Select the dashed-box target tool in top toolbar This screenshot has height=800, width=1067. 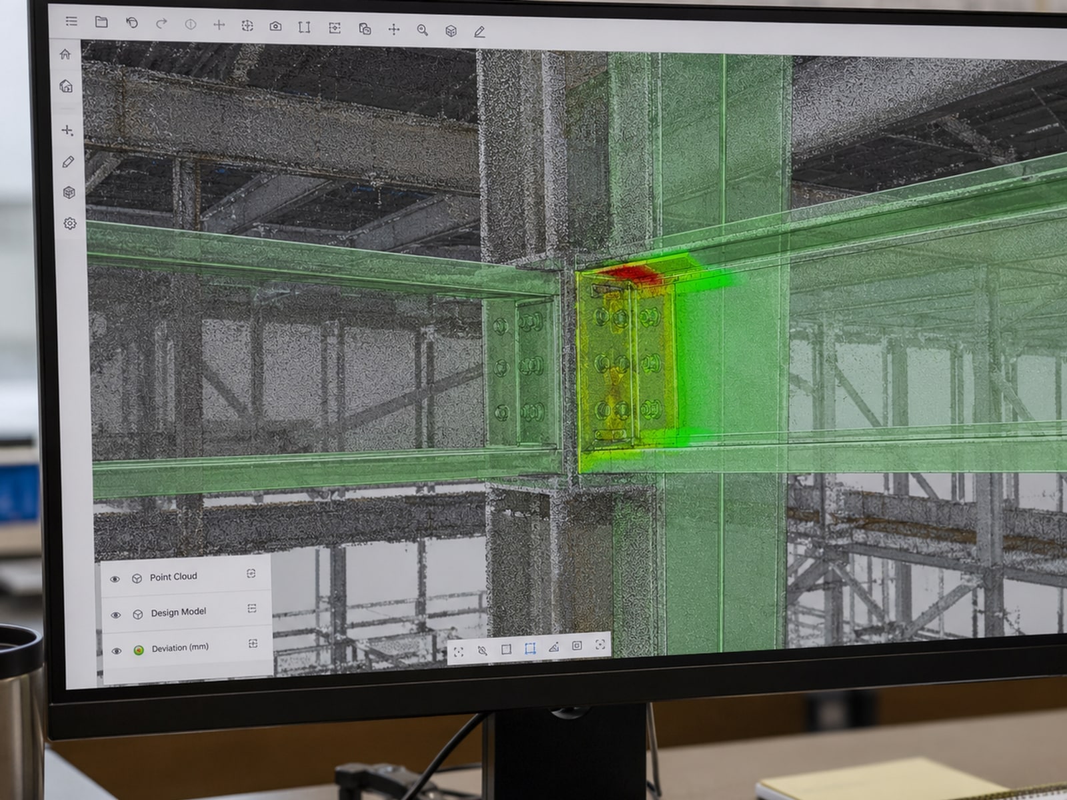pyautogui.click(x=247, y=25)
